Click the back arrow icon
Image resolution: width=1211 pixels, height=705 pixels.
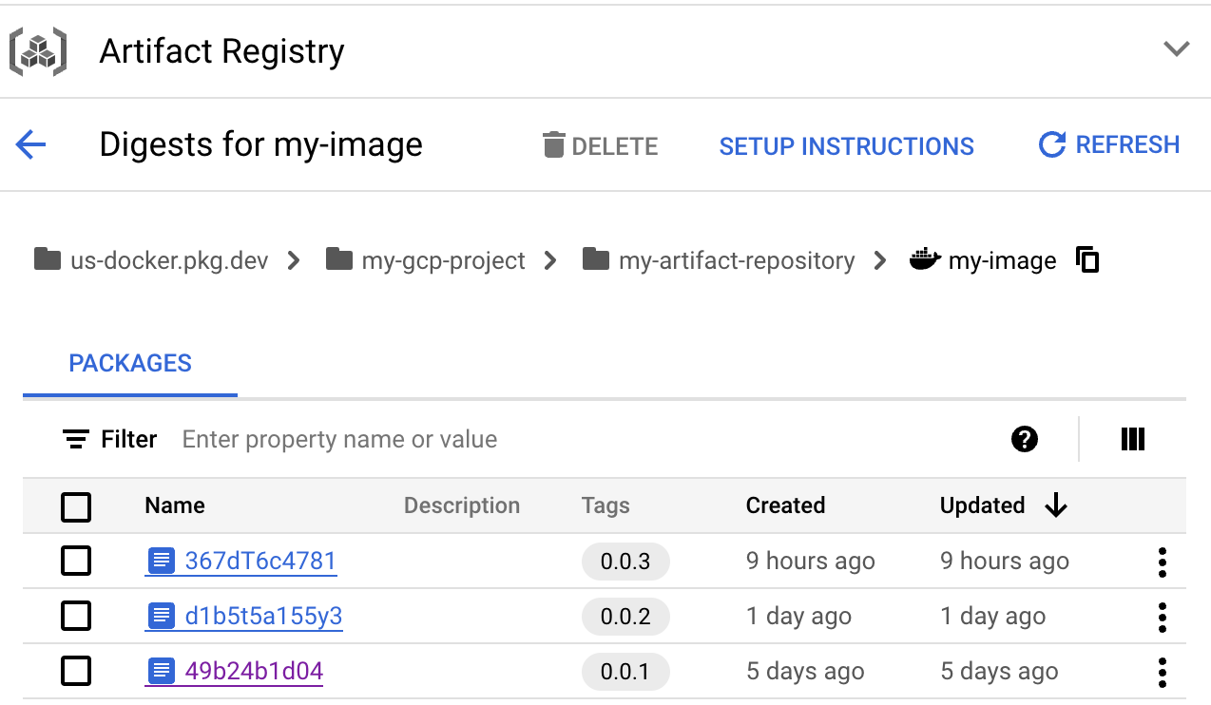click(x=31, y=145)
